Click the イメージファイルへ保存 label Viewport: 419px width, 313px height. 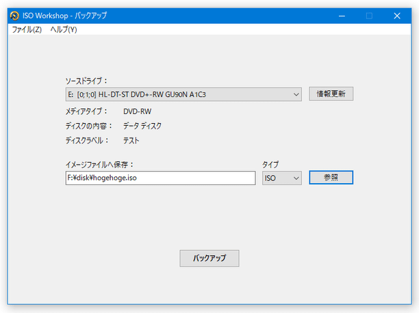[99, 164]
